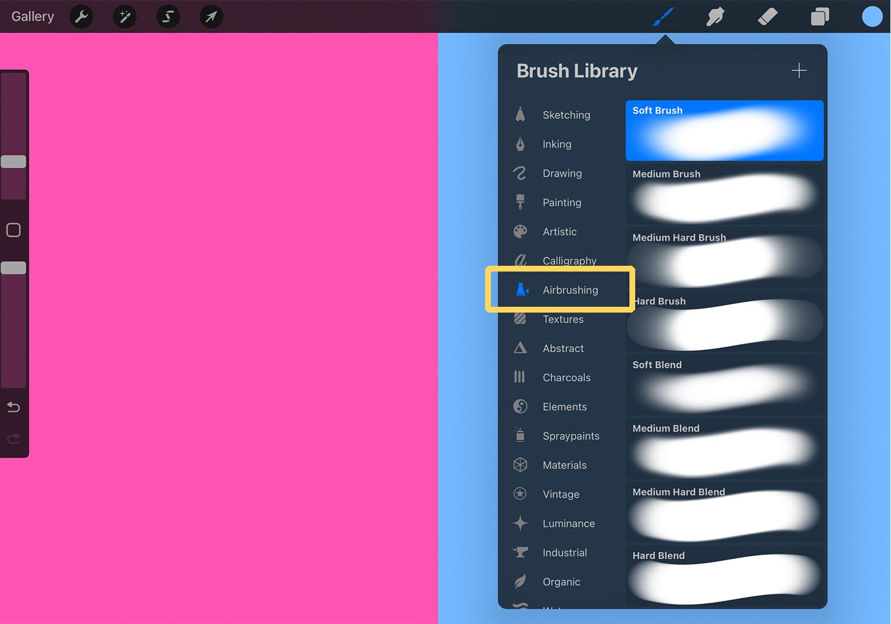
Task: Tap the Paint brush tool icon
Action: click(663, 17)
